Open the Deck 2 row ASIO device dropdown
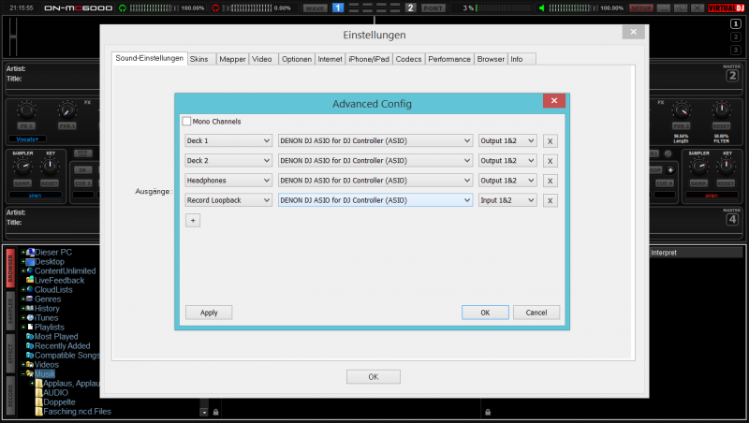This screenshot has width=749, height=423. pyautogui.click(x=375, y=161)
